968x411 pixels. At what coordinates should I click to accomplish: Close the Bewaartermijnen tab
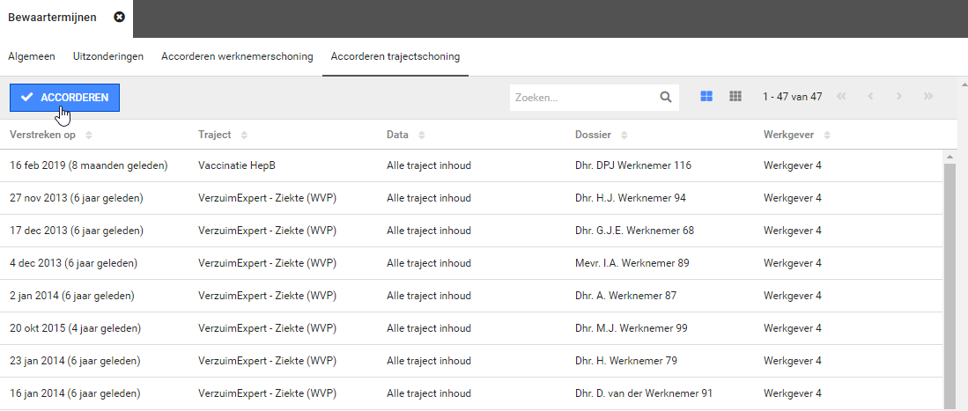tap(120, 18)
